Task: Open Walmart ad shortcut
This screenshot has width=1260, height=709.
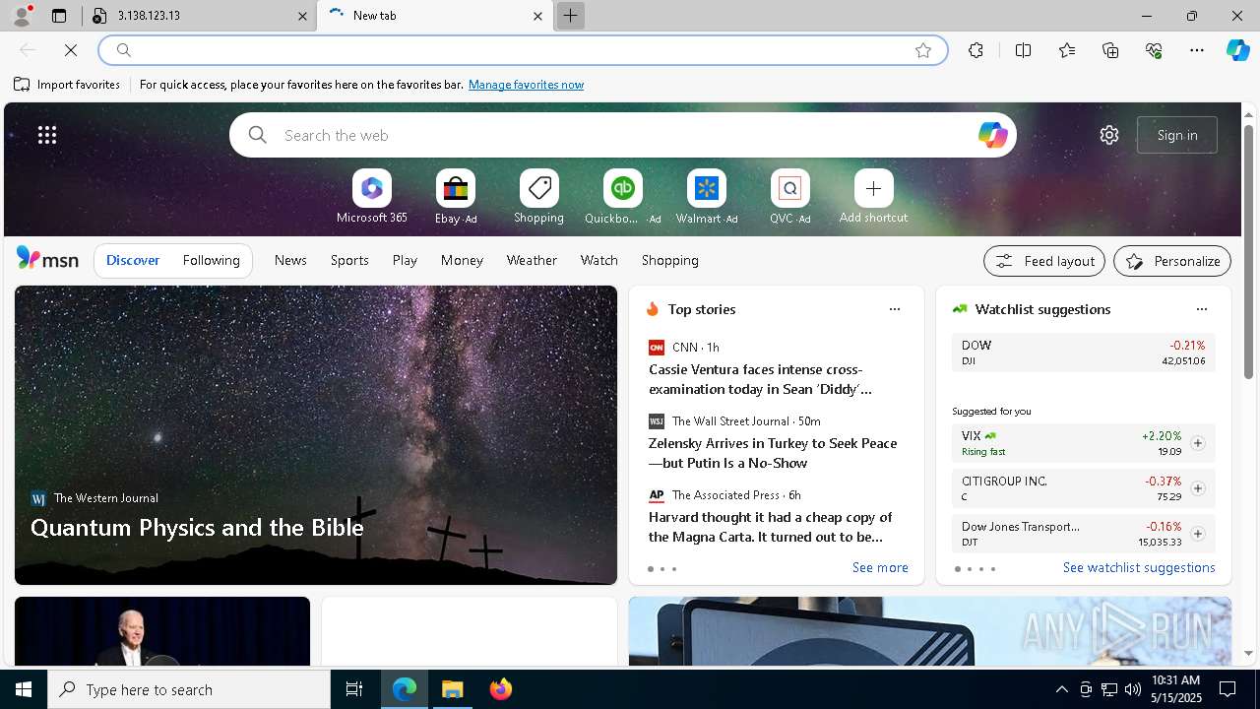Action: [706, 197]
